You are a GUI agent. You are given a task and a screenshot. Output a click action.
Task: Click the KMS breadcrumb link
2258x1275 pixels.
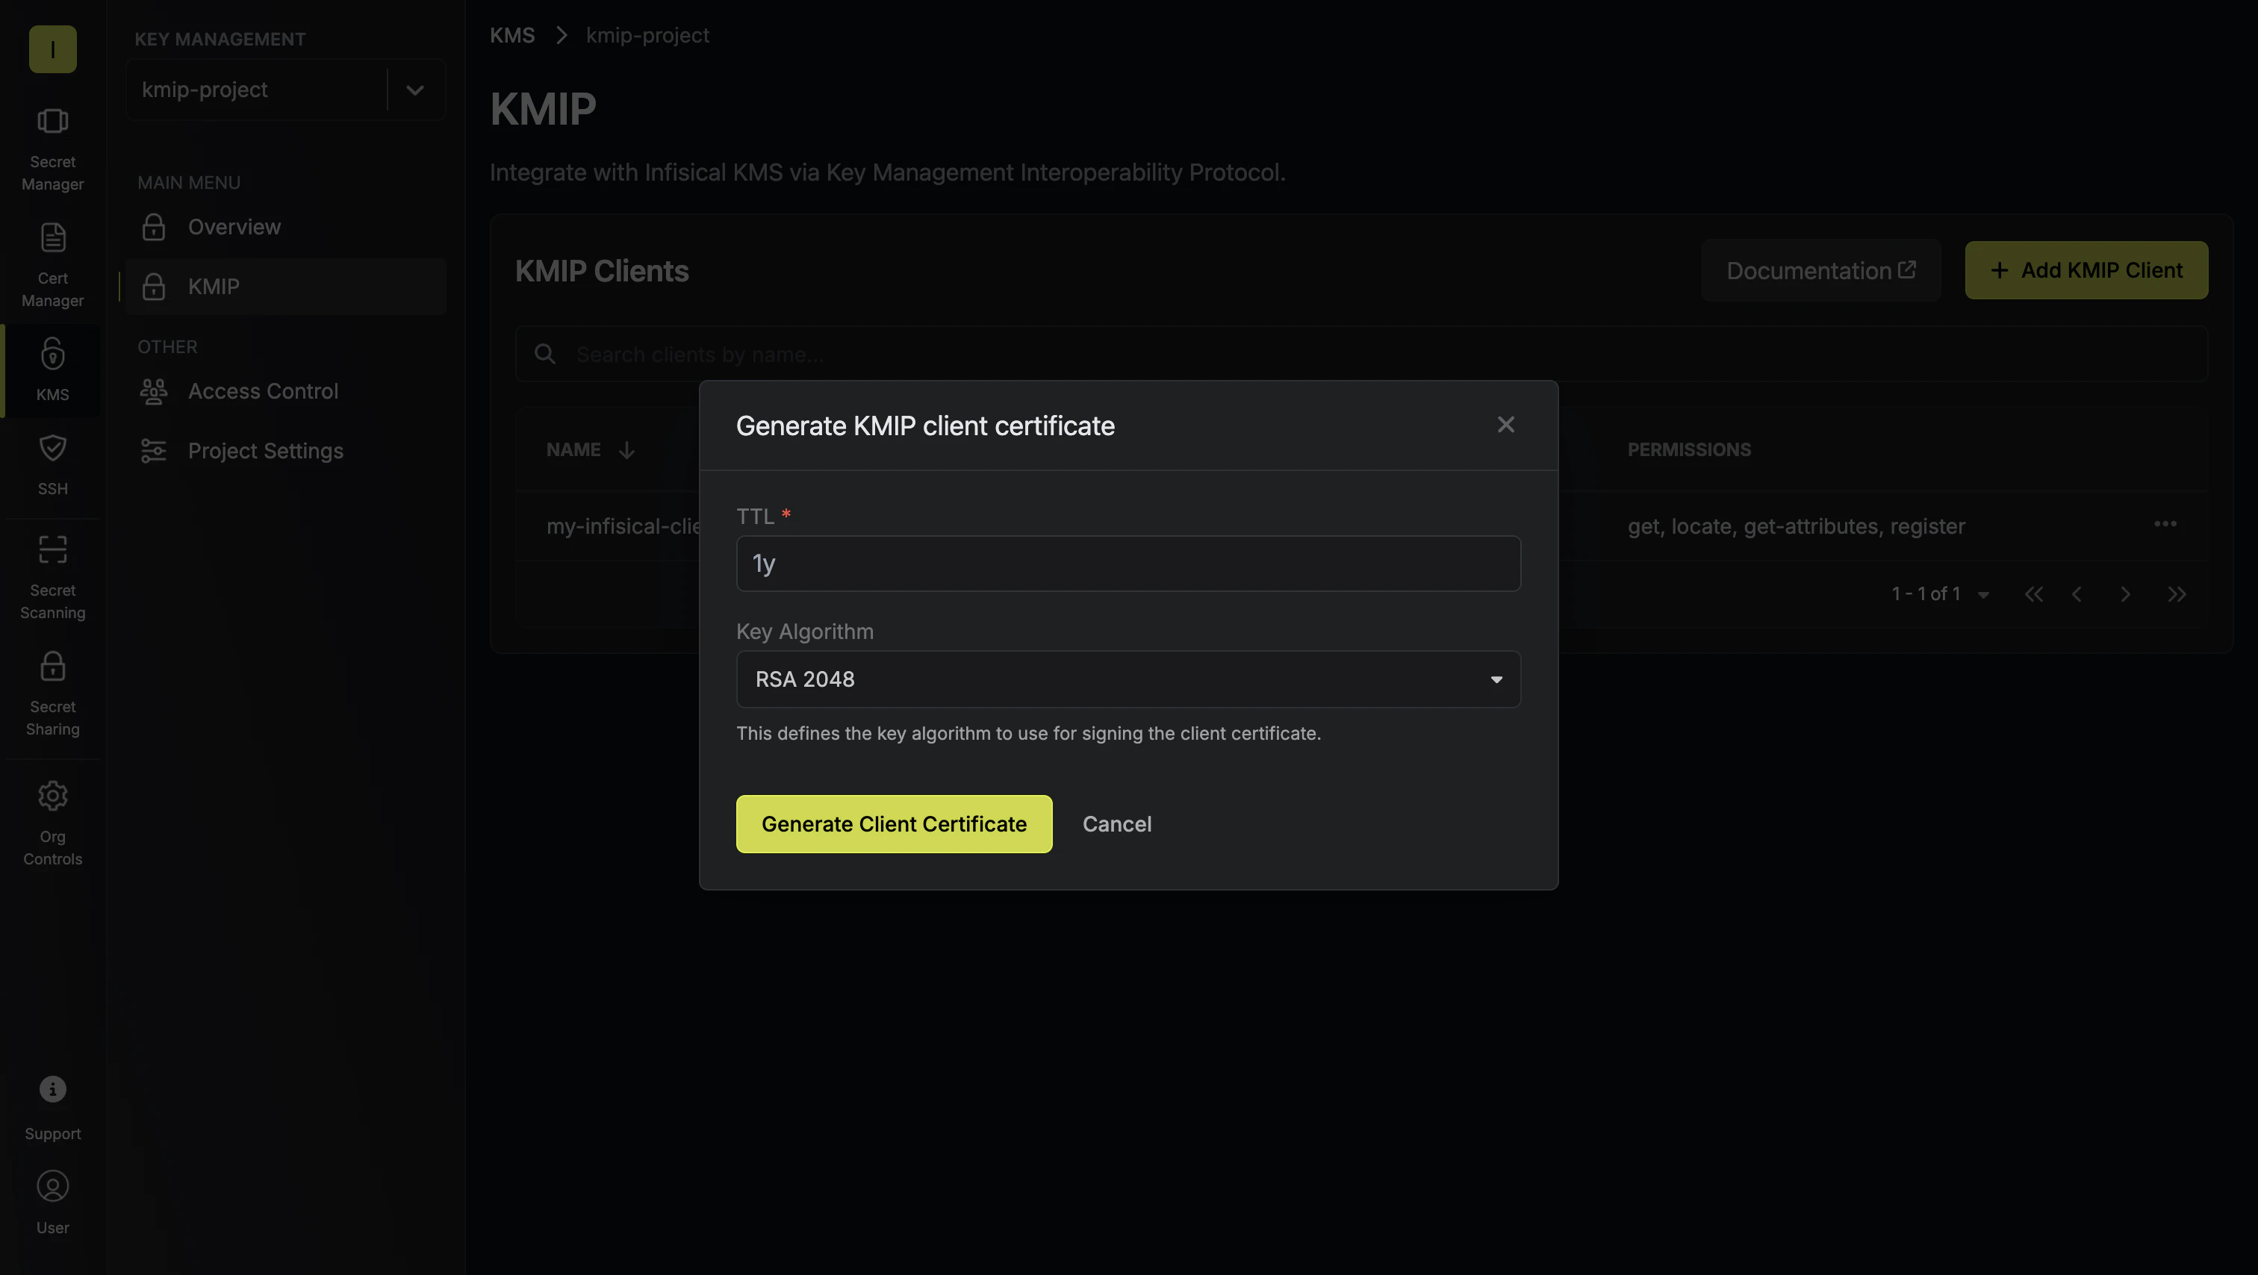click(512, 36)
